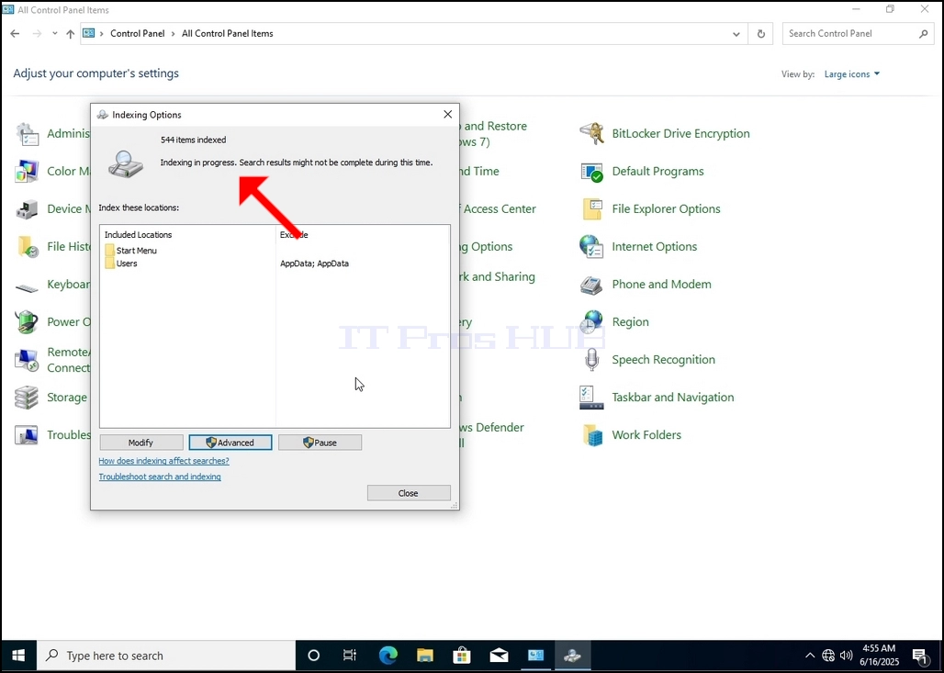Click the Search Control Panel field

point(858,34)
